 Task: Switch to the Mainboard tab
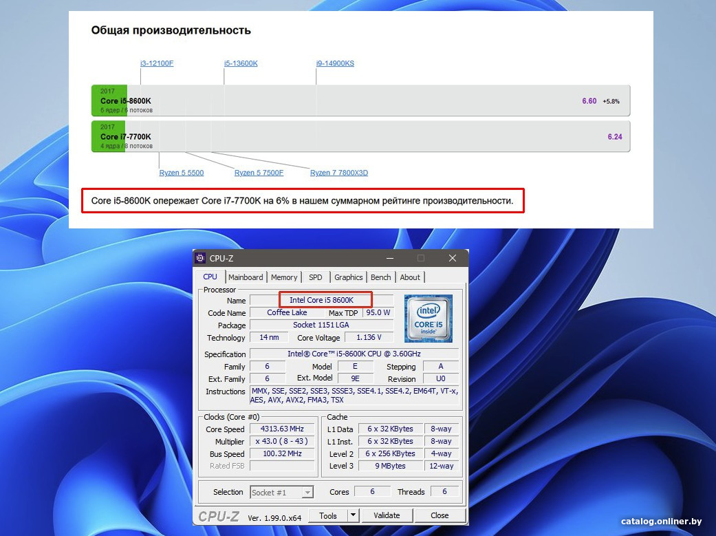246,277
